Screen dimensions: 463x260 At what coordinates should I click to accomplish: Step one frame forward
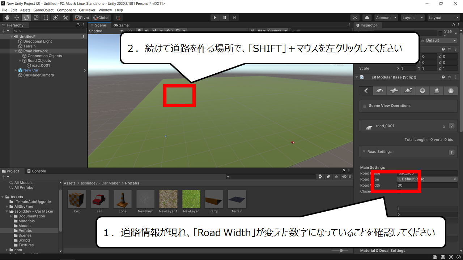(x=234, y=18)
